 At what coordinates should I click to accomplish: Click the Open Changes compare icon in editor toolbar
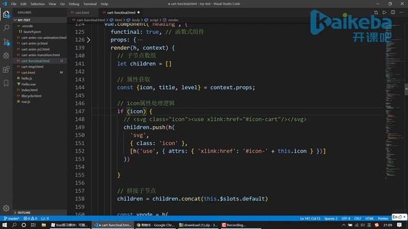376,13
